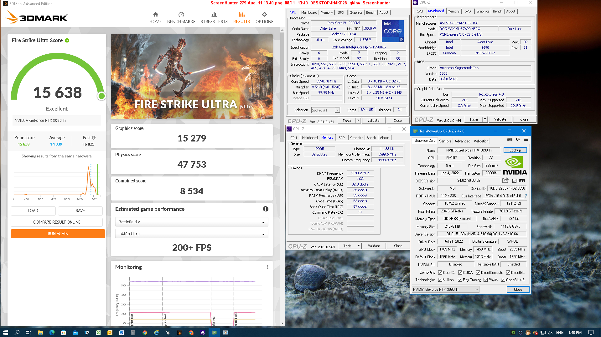Click the Fire Strike Ultra banner image
601x337 pixels.
[x=192, y=77]
